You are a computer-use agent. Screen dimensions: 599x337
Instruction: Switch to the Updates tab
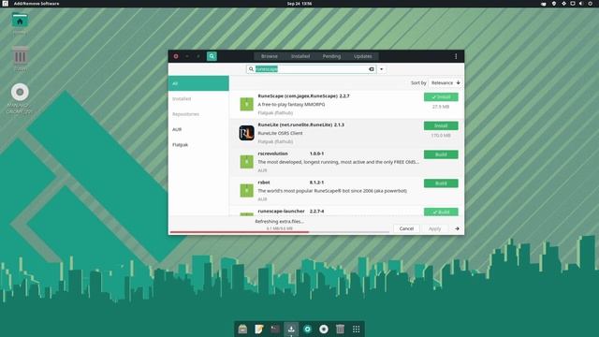click(362, 56)
